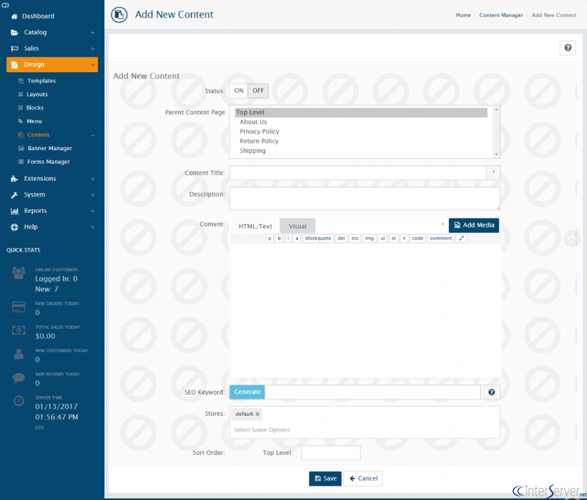Switch Status to OFF
The image size is (587, 500).
(x=258, y=91)
